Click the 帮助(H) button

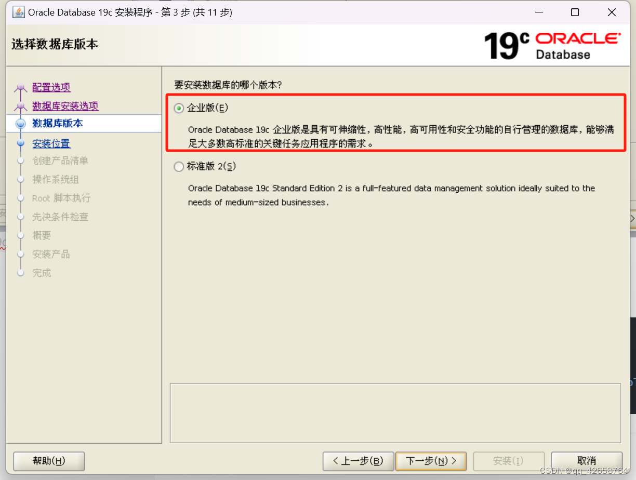click(49, 461)
